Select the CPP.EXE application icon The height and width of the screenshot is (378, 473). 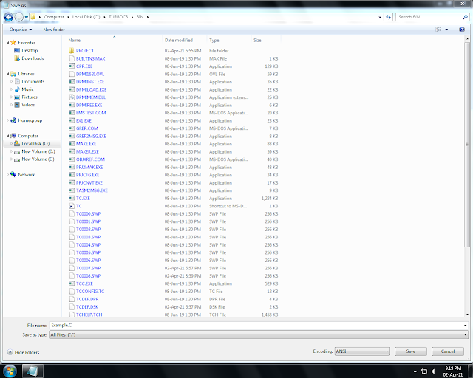pyautogui.click(x=72, y=66)
